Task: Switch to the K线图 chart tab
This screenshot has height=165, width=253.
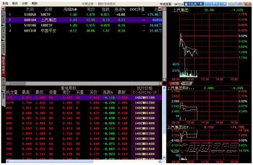Action: click(186, 83)
